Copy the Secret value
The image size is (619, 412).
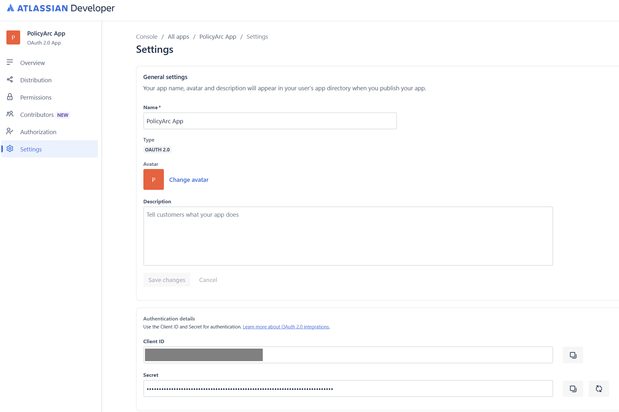point(573,389)
